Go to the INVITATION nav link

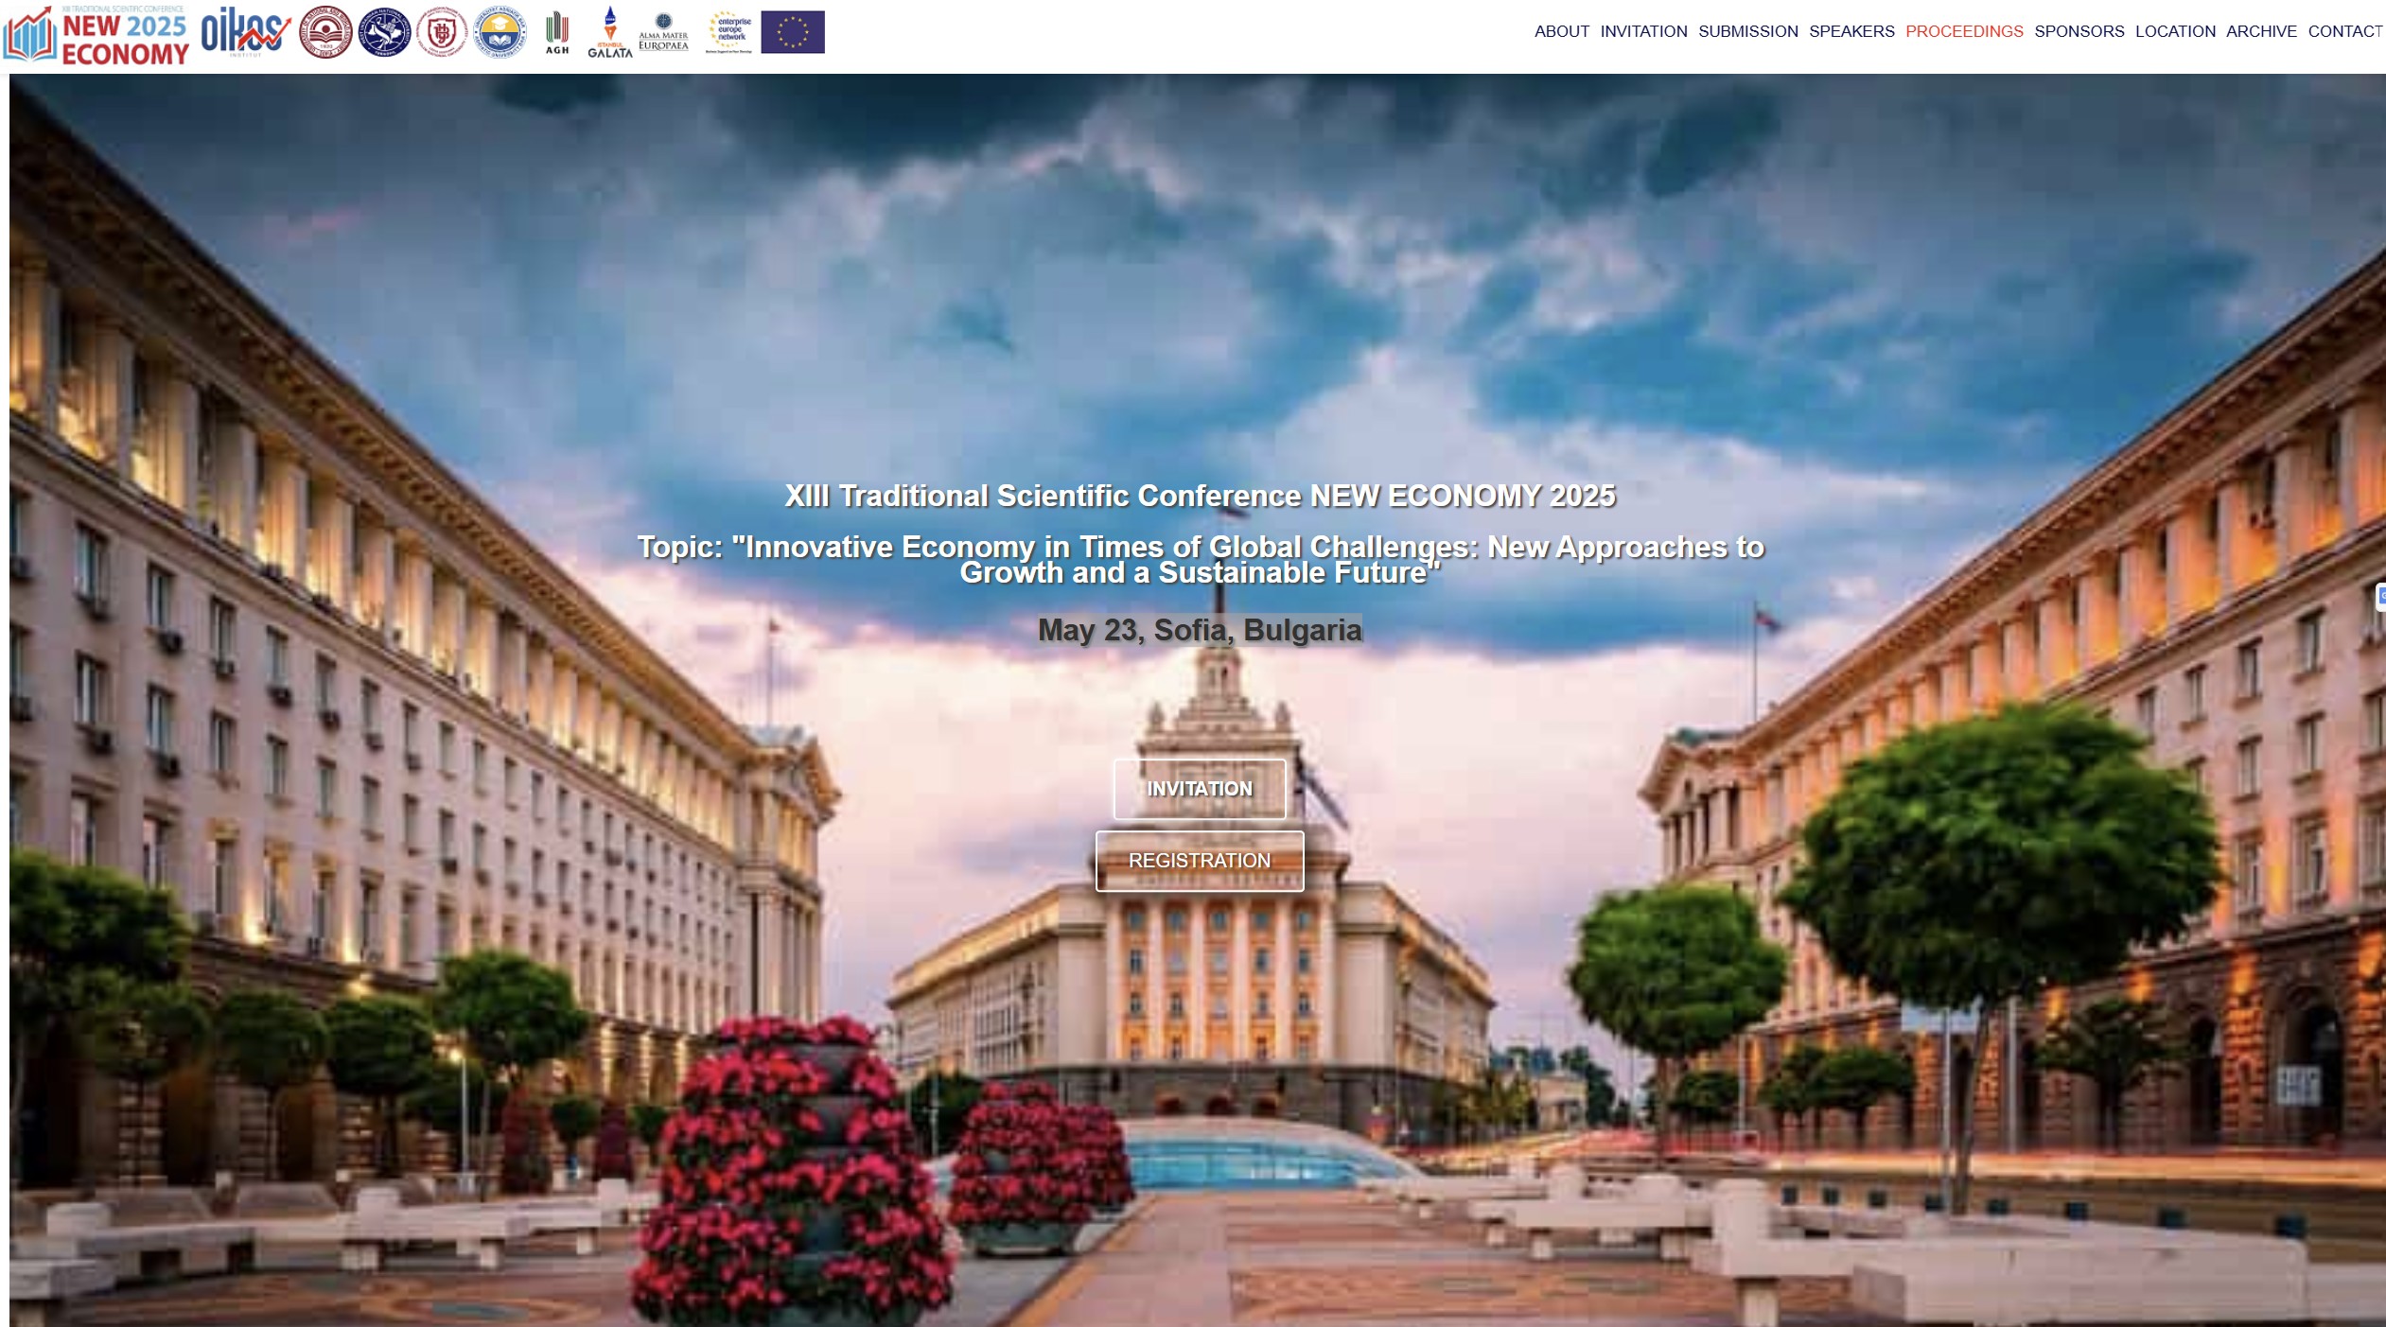point(1643,31)
